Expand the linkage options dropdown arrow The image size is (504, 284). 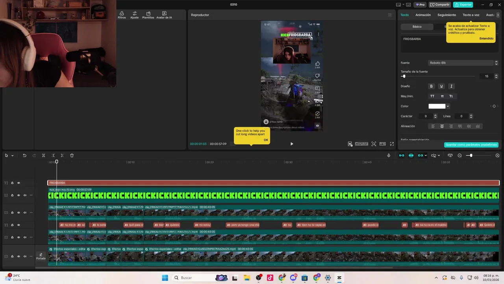tap(426, 155)
